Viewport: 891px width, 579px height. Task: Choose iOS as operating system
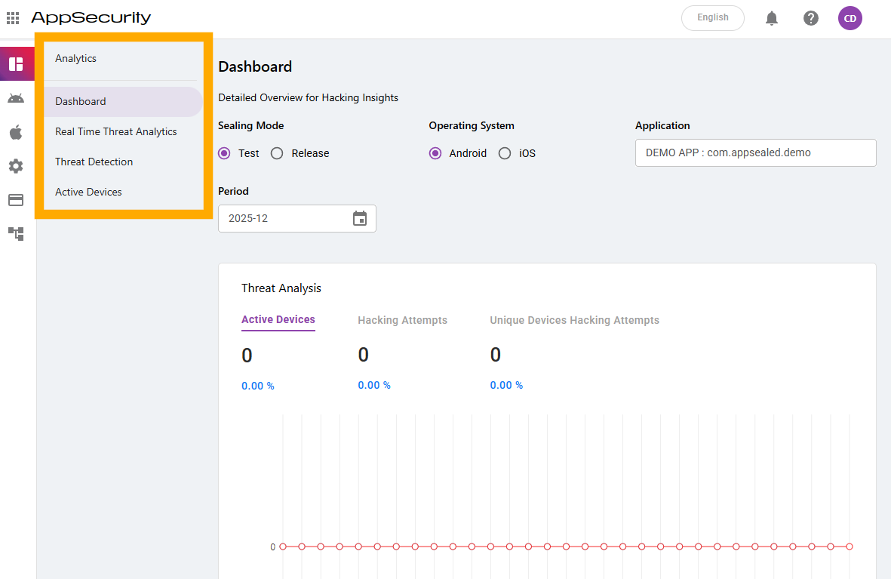tap(505, 153)
